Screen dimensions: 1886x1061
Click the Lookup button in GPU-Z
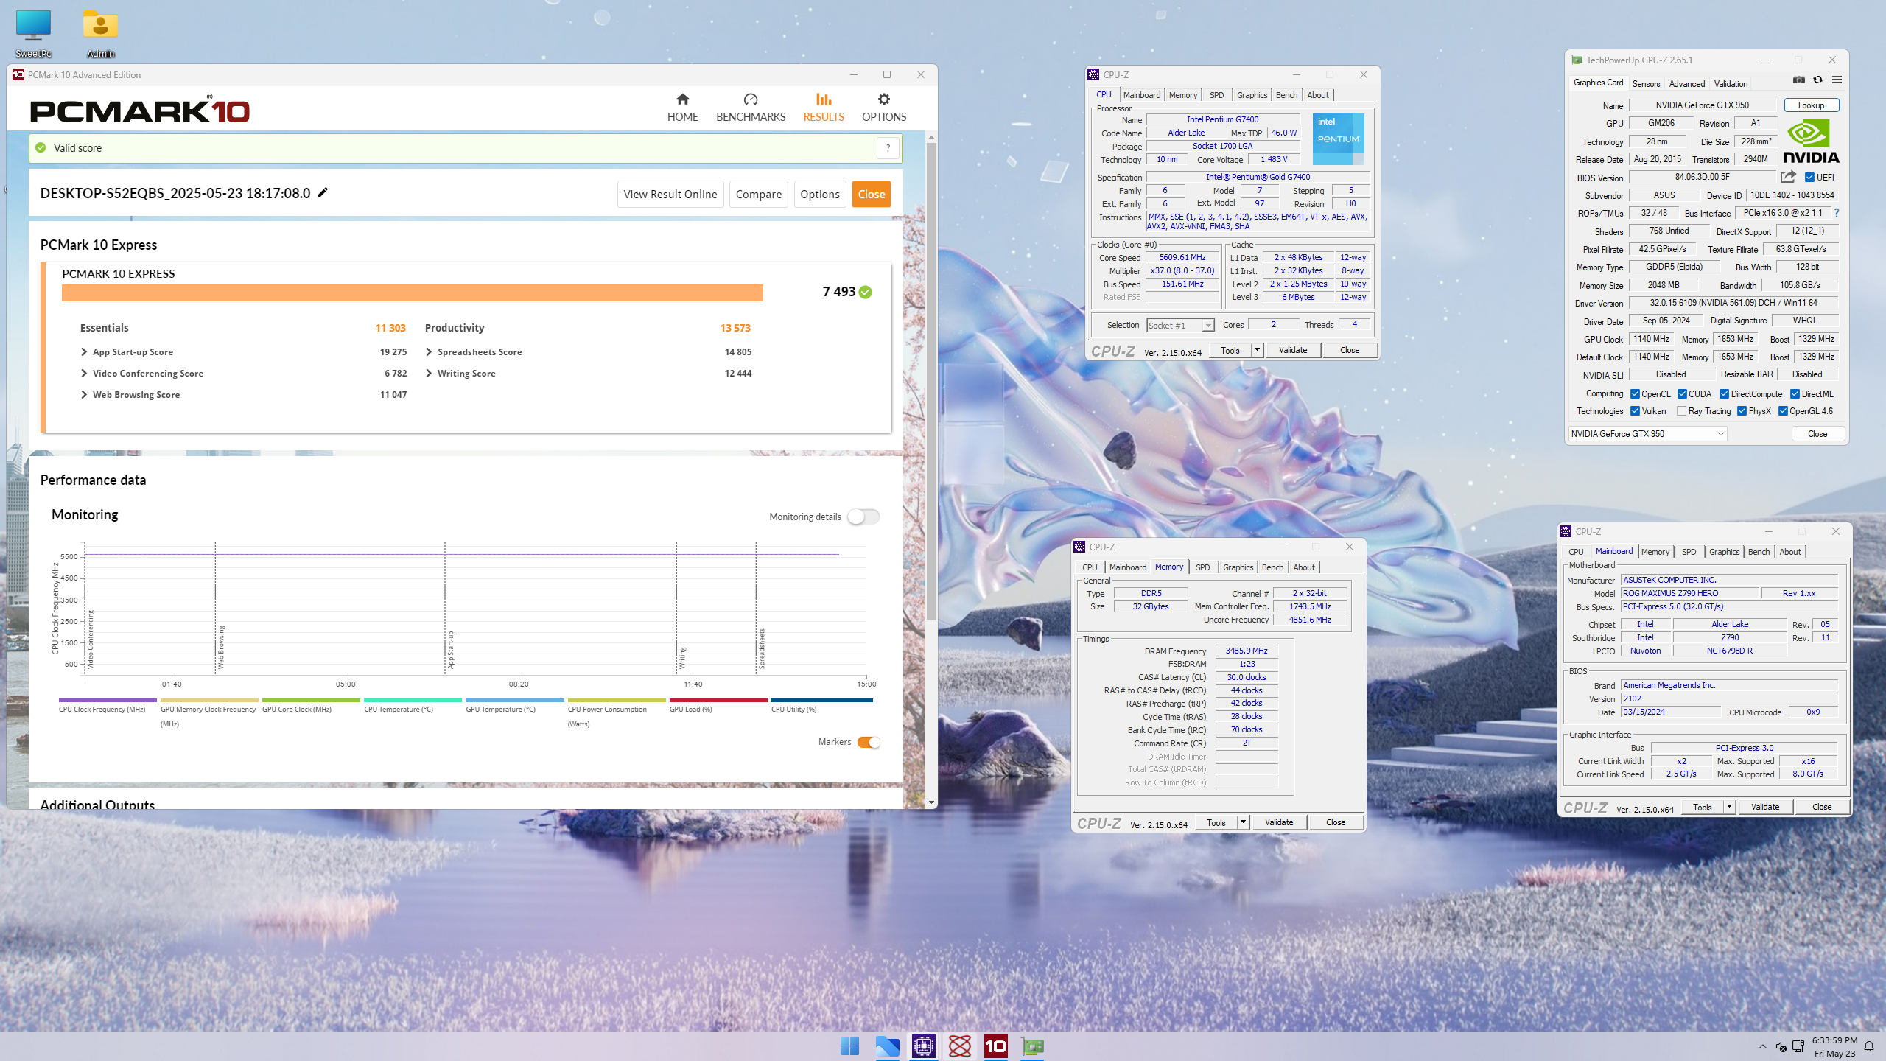1811,105
